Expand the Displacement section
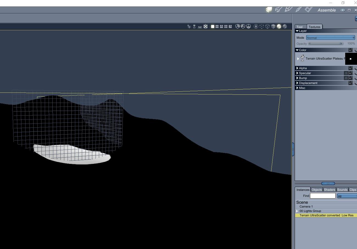357x249 pixels. pyautogui.click(x=297, y=83)
